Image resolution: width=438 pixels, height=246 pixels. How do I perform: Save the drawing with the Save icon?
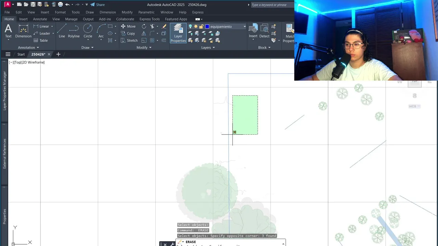pyautogui.click(x=33, y=4)
